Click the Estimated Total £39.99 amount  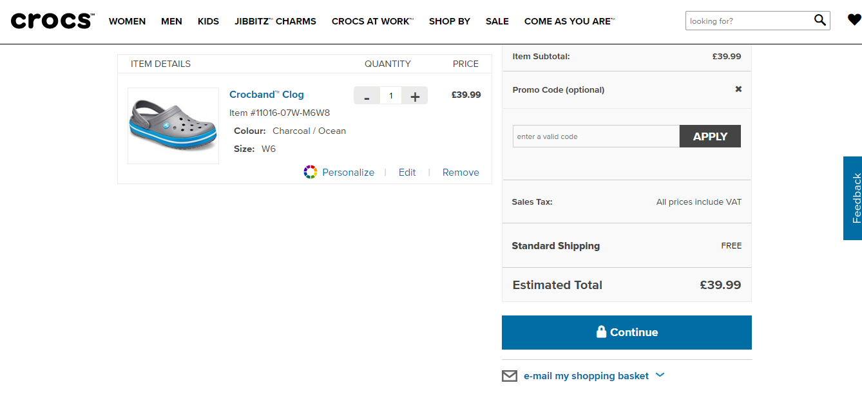pyautogui.click(x=720, y=285)
